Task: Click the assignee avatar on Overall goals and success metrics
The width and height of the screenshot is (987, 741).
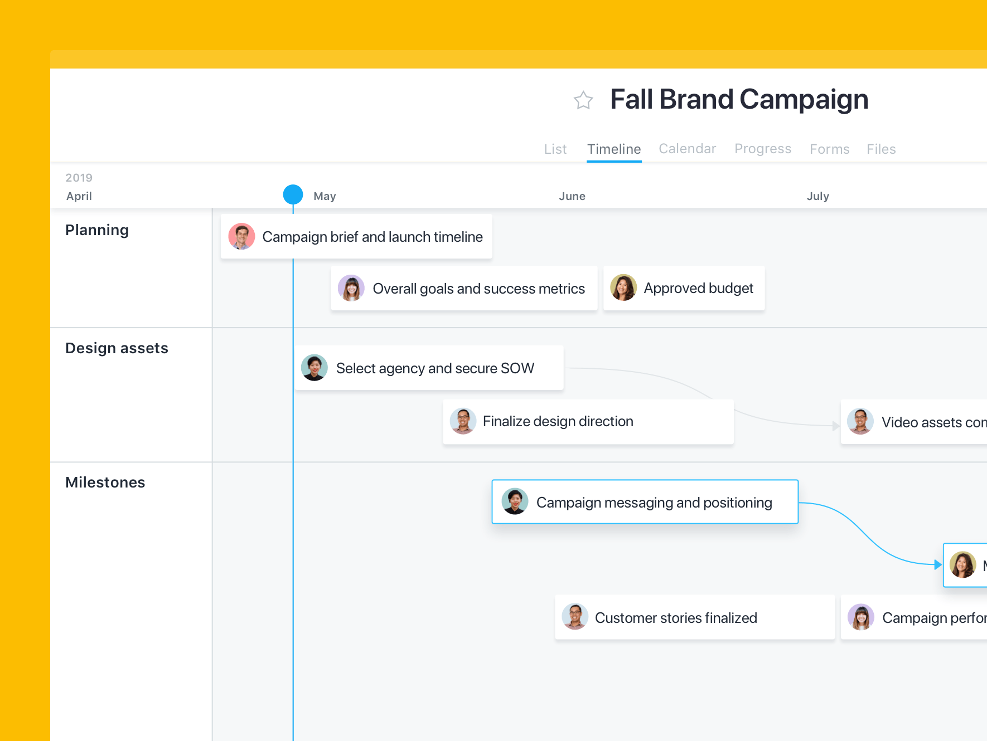Action: tap(351, 288)
